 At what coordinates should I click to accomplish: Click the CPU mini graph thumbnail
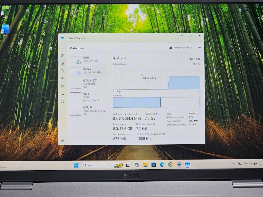76,60
